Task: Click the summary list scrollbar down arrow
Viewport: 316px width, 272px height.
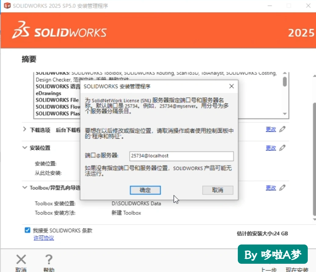Action: (x=285, y=114)
